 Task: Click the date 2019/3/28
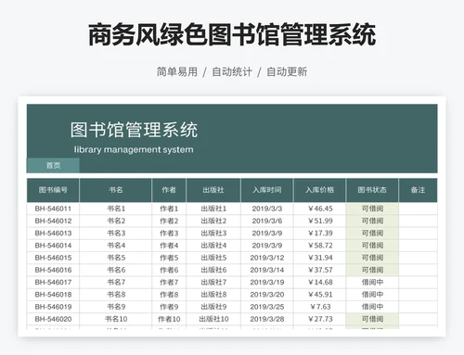pyautogui.click(x=267, y=319)
